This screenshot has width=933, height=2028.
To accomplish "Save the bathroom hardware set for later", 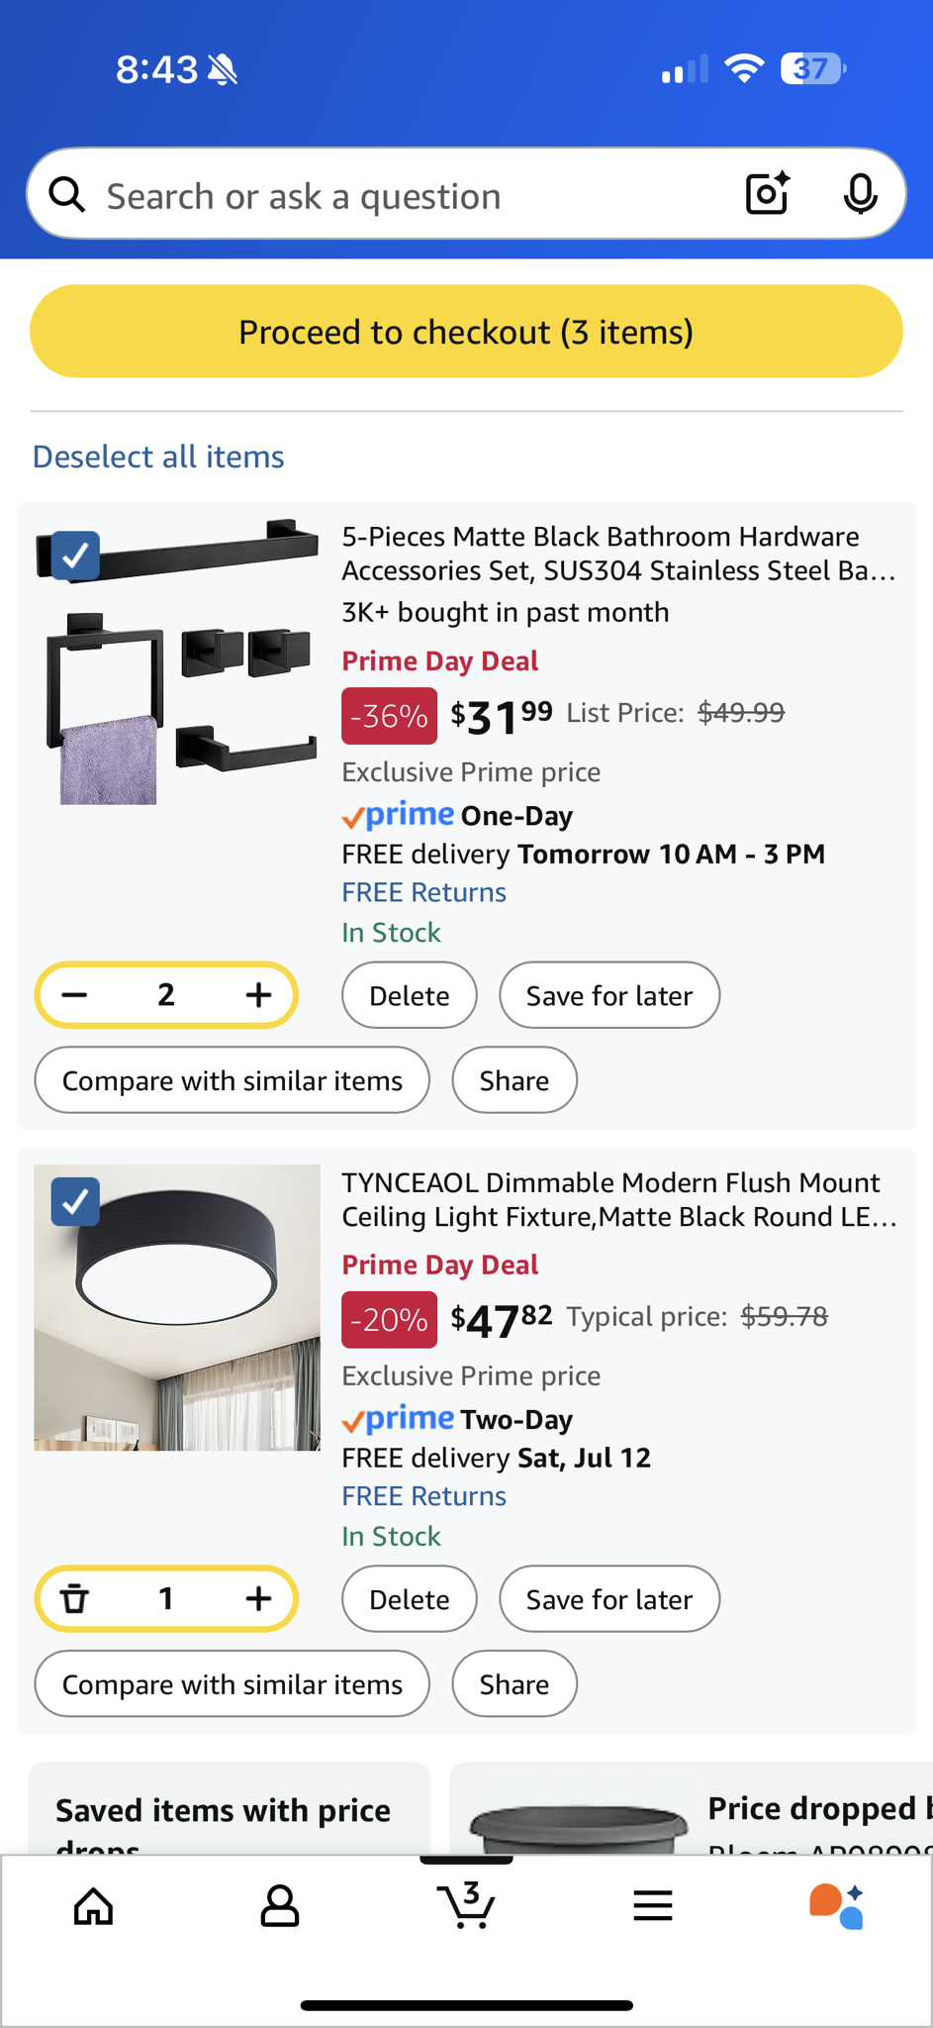I will click(608, 995).
